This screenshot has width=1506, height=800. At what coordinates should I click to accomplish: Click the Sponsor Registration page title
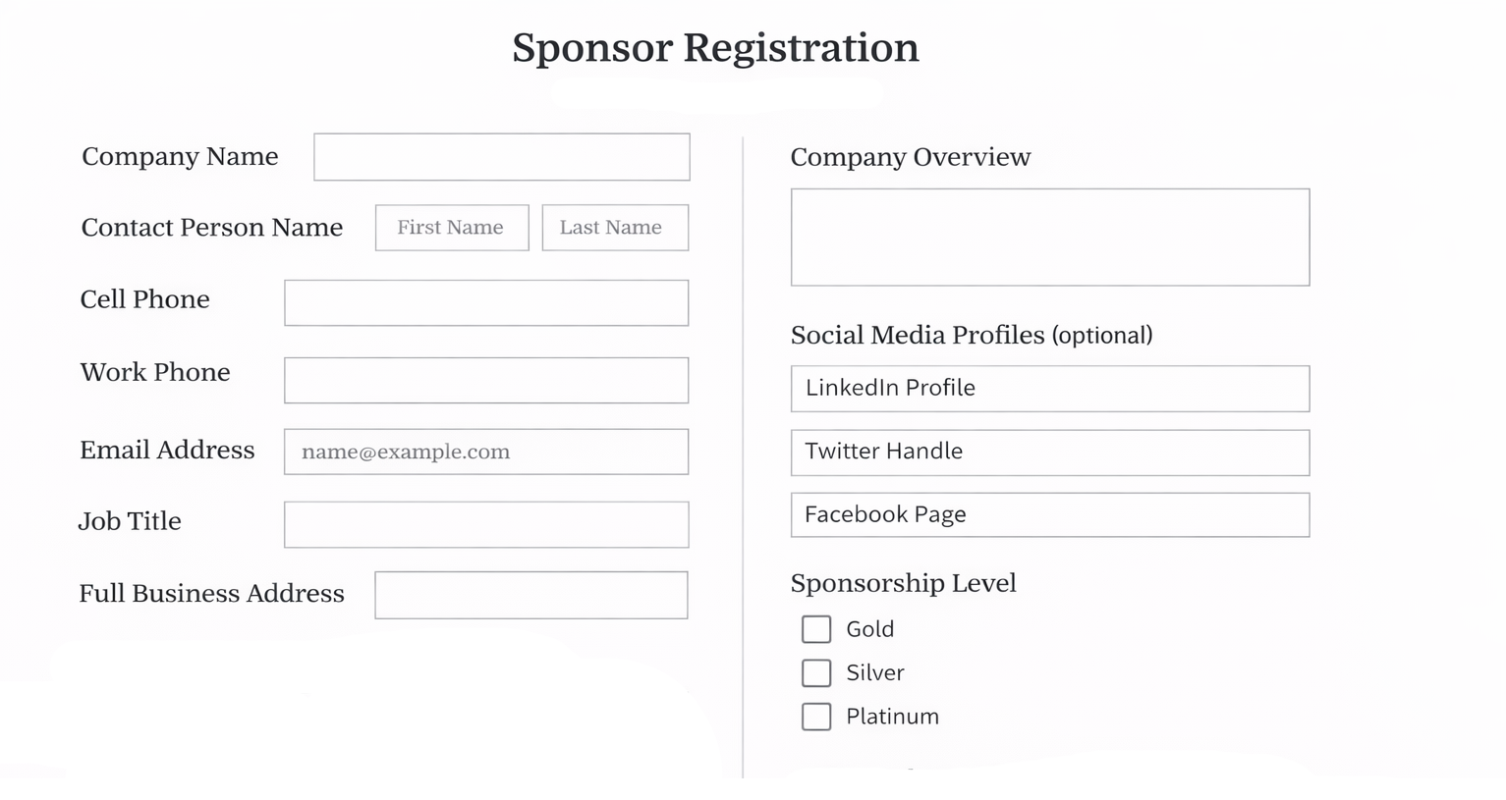pyautogui.click(x=715, y=48)
